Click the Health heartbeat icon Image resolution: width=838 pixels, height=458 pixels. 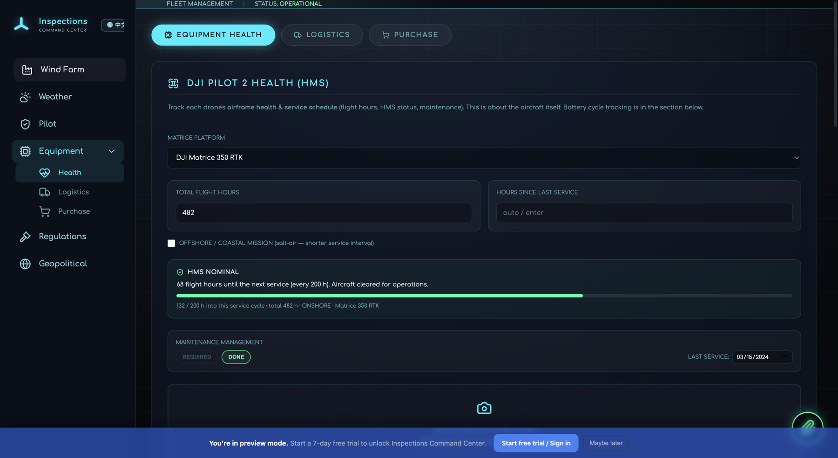coord(45,173)
